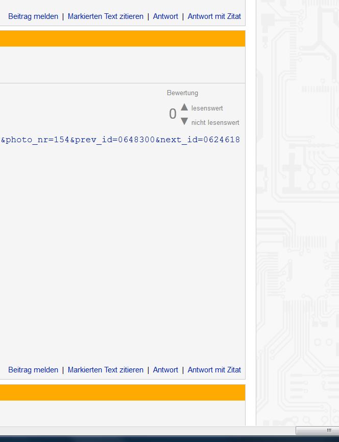339x442 pixels.
Task: Click the horizontal scrollbar thumb
Action: click(318, 430)
